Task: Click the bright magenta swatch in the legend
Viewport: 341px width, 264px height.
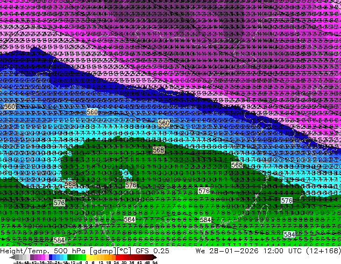Action: click(x=43, y=257)
